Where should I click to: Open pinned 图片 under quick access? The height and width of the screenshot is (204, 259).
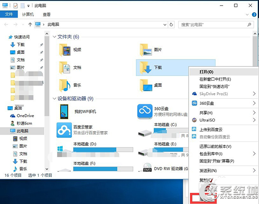(17, 68)
